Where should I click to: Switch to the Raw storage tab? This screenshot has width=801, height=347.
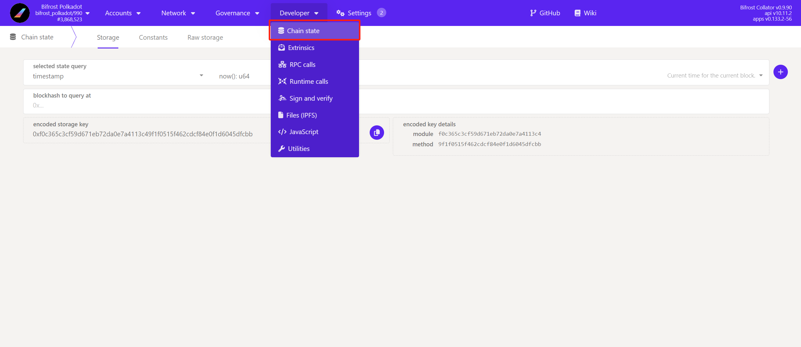click(205, 38)
